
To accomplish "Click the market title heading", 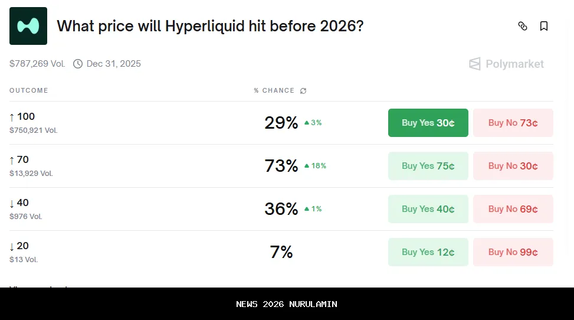I will tap(210, 26).
